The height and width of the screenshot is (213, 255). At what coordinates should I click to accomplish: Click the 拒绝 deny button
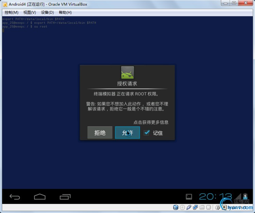click(x=100, y=133)
